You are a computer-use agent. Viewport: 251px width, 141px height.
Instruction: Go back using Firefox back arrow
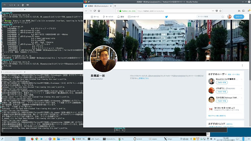pos(86,11)
